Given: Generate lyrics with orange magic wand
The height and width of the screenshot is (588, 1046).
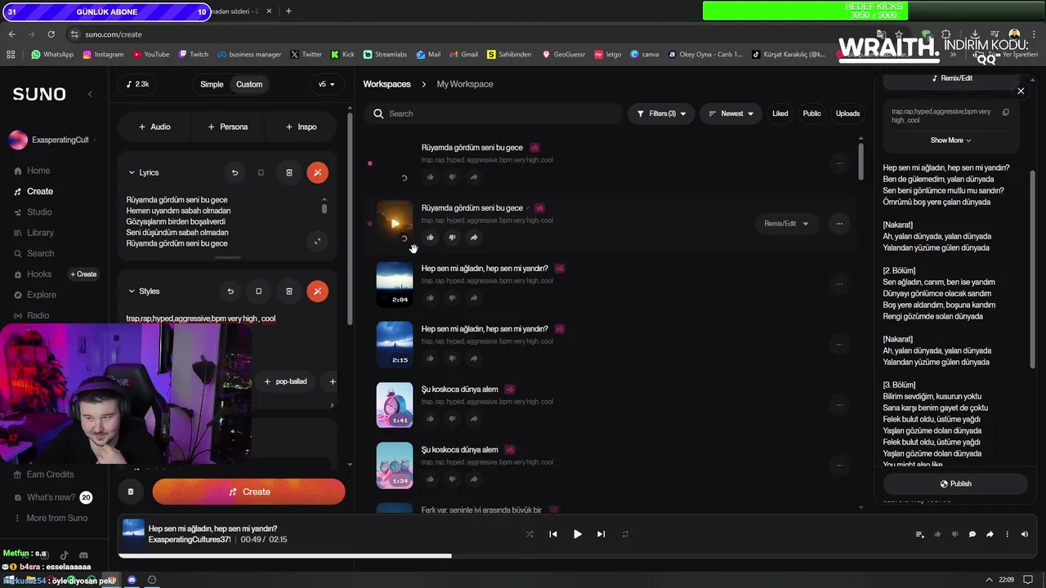Looking at the screenshot, I should click(x=317, y=173).
